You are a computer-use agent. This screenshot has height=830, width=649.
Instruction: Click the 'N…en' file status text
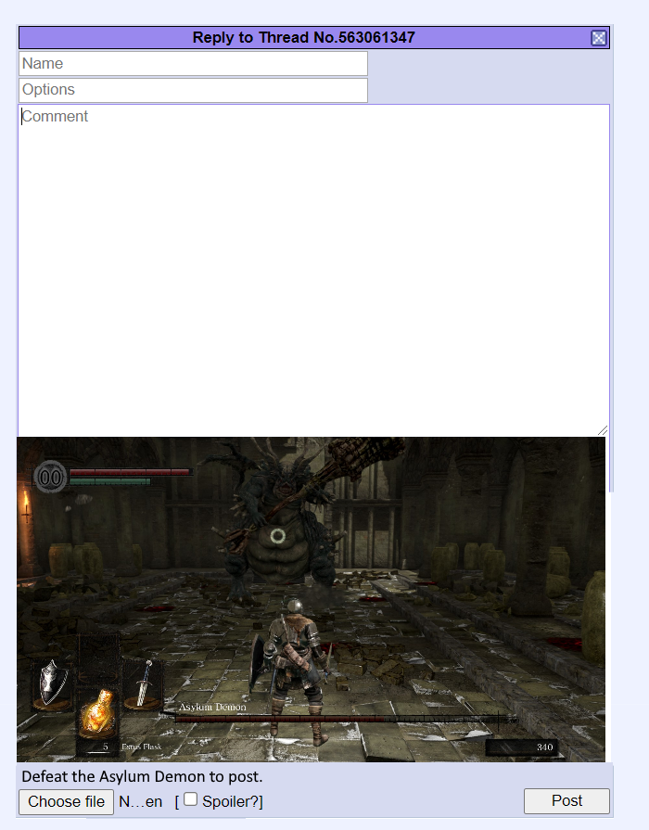[x=140, y=801]
